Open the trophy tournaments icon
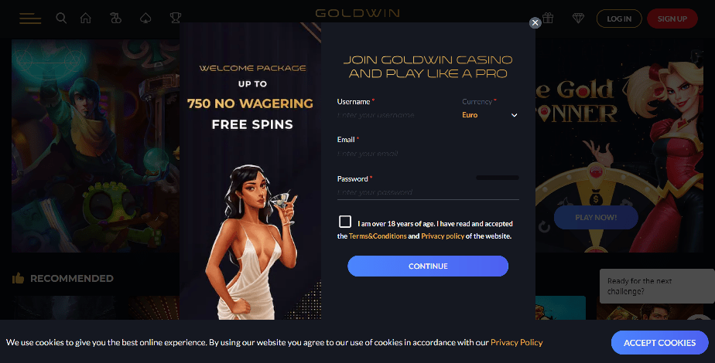This screenshot has width=715, height=363. coord(176,19)
